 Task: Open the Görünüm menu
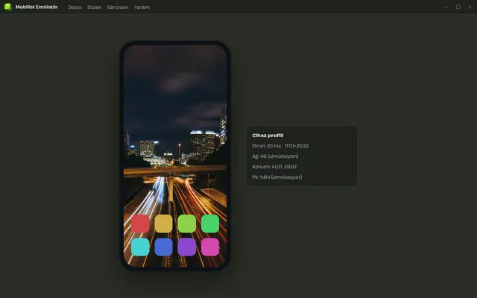[118, 7]
